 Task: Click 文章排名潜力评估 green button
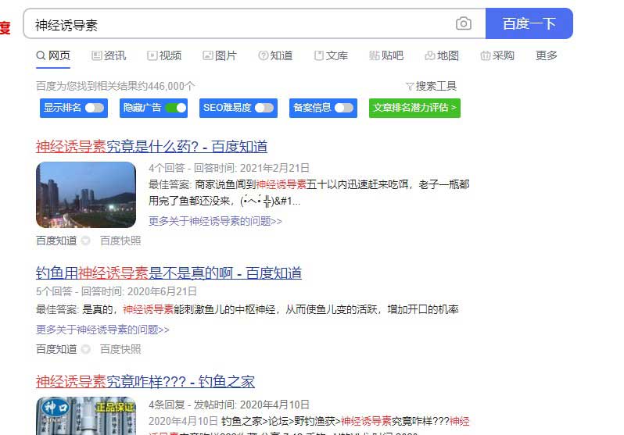(x=414, y=108)
